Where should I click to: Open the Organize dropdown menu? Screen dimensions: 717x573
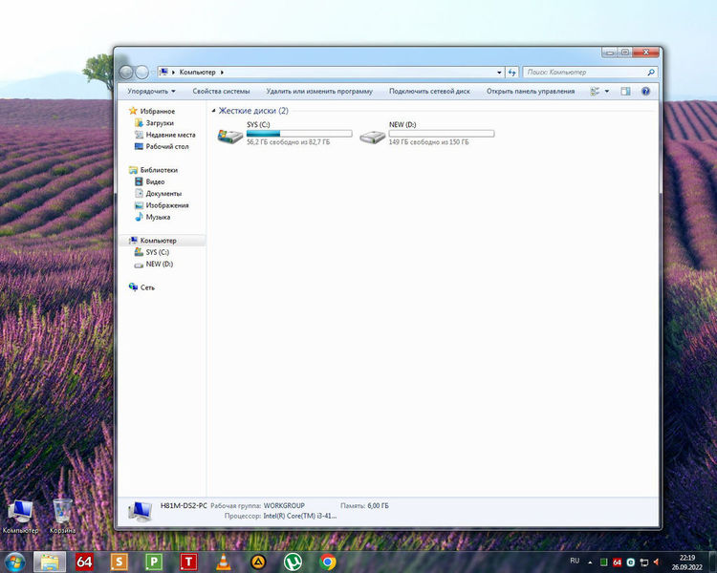tap(152, 92)
